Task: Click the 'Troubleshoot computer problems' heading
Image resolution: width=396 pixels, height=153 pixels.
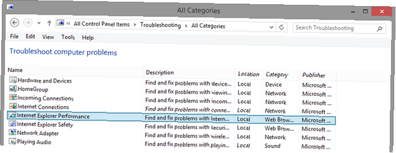Action: coord(63,52)
